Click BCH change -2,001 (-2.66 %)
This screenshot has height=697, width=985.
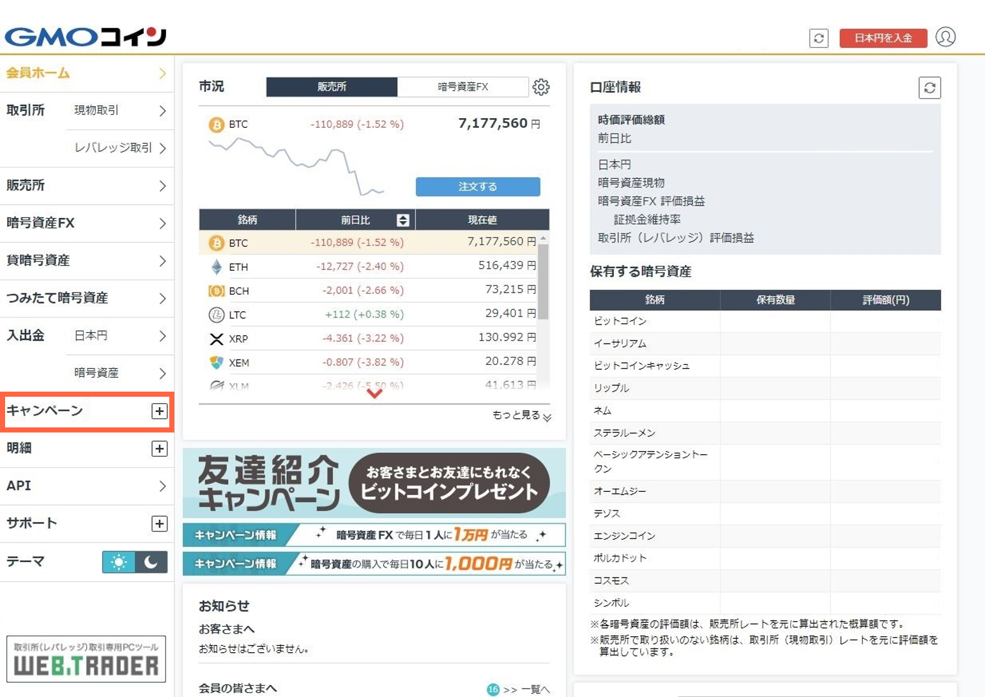click(x=363, y=291)
